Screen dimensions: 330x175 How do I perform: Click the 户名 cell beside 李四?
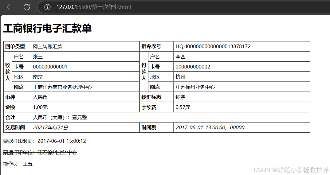(x=161, y=56)
